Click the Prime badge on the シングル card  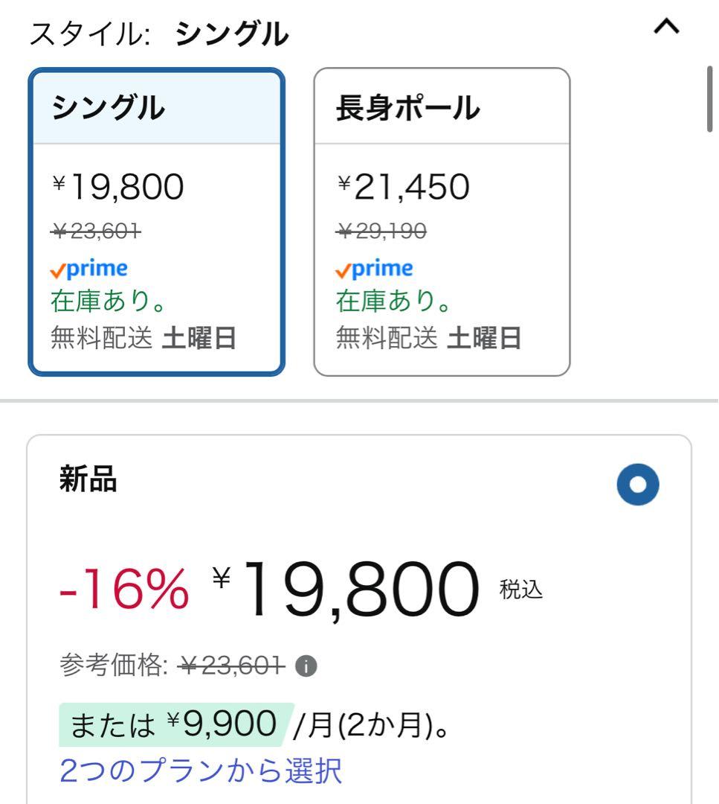[89, 268]
